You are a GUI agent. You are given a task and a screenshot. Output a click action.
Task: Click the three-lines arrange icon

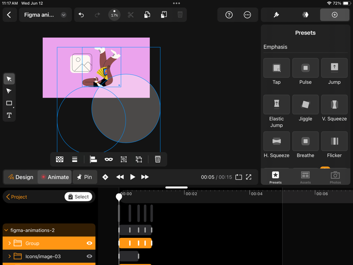coord(75,159)
